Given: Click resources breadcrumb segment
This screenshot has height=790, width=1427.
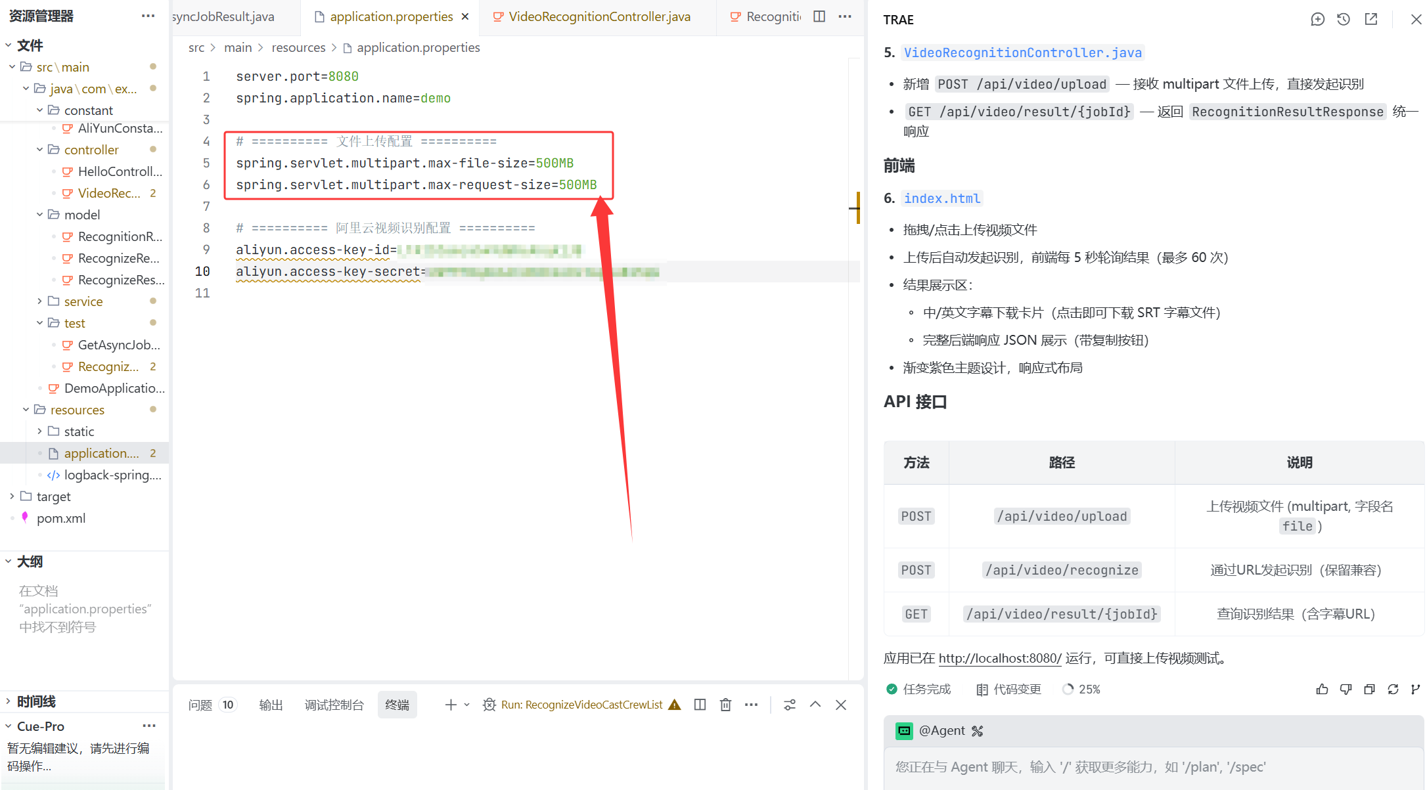Looking at the screenshot, I should [298, 47].
